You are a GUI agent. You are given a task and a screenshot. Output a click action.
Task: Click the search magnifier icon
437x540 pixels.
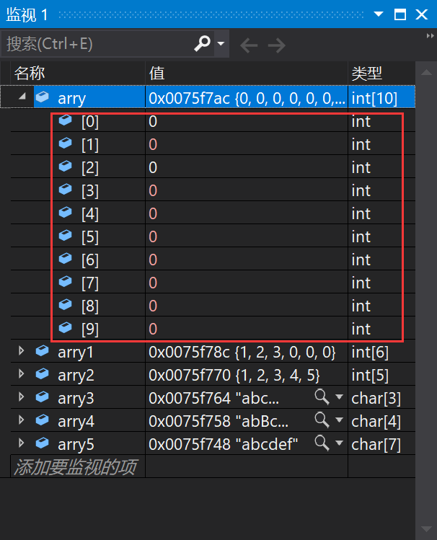[202, 44]
